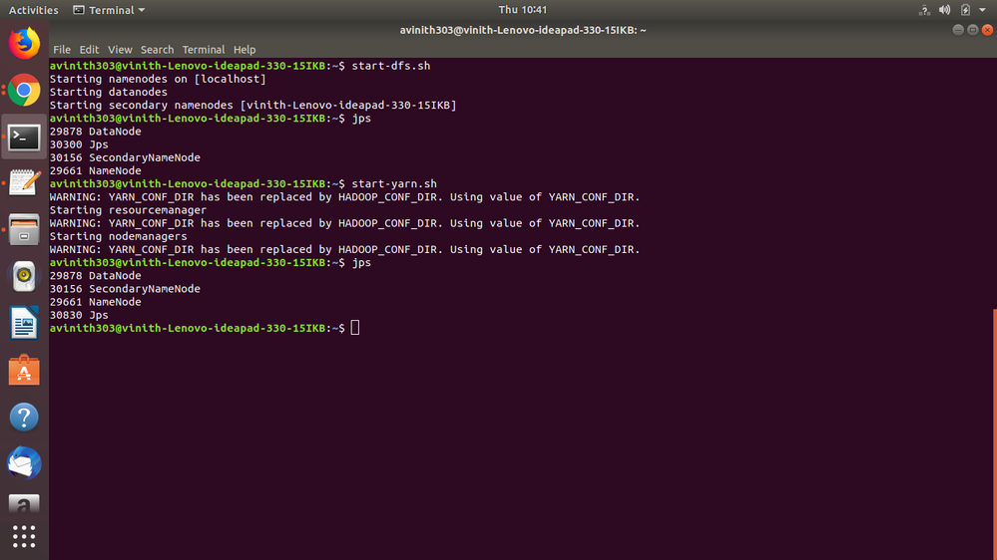
Task: Open Firefox from the dock
Action: (x=24, y=44)
